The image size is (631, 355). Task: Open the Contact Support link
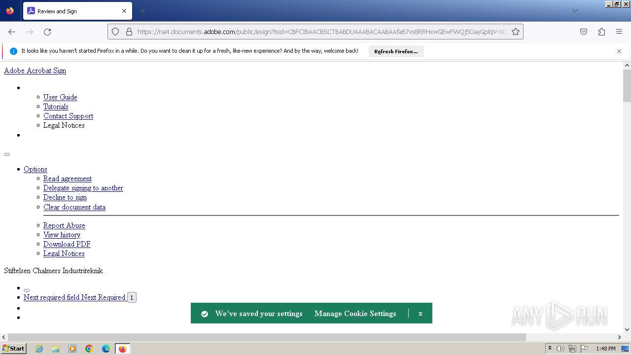tap(68, 116)
